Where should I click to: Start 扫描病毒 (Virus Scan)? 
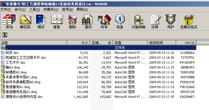[x=138, y=22]
